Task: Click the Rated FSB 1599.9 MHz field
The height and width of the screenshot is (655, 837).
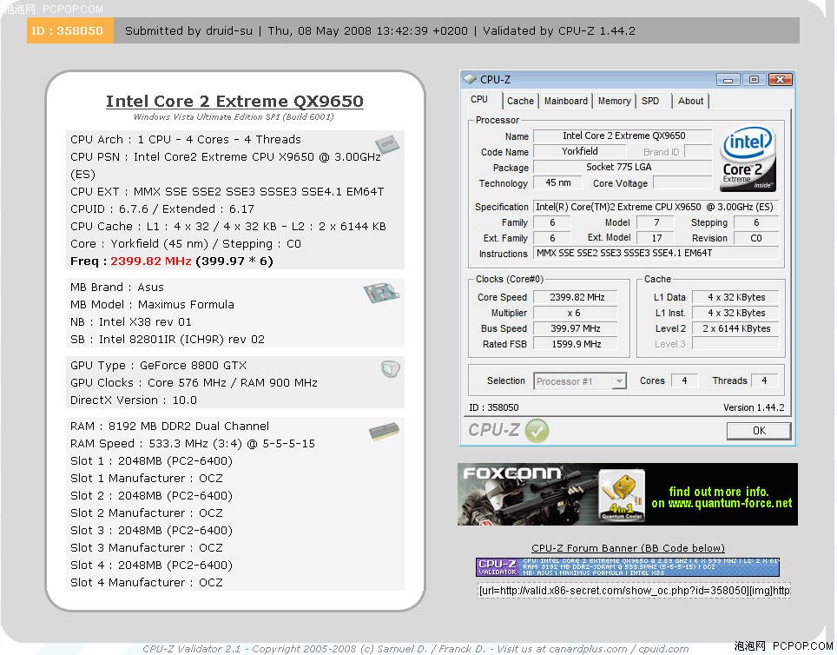Action: point(576,344)
